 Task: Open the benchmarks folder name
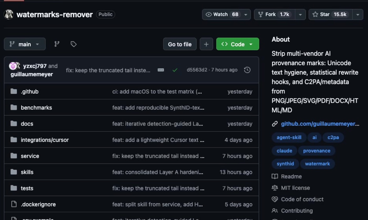(36, 108)
